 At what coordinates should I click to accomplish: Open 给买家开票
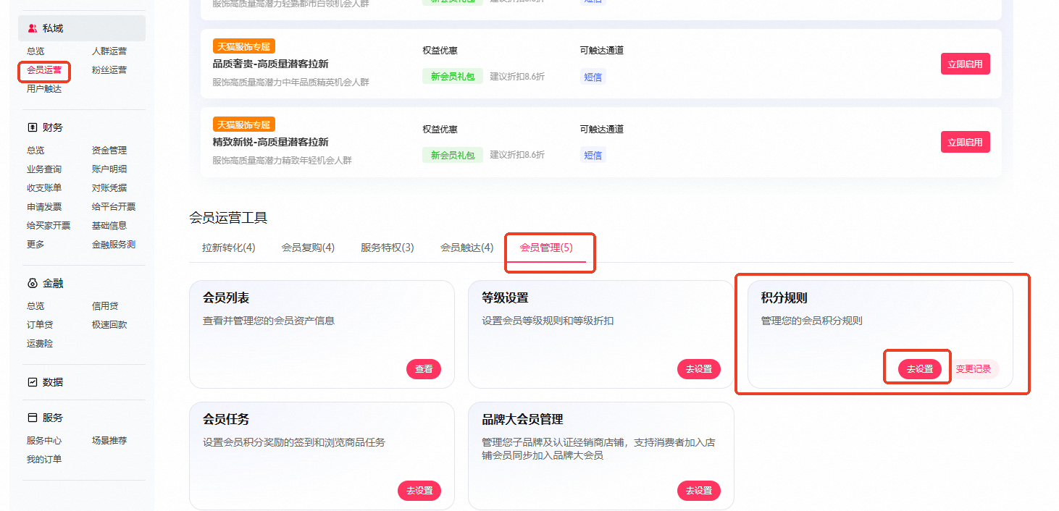tap(49, 226)
